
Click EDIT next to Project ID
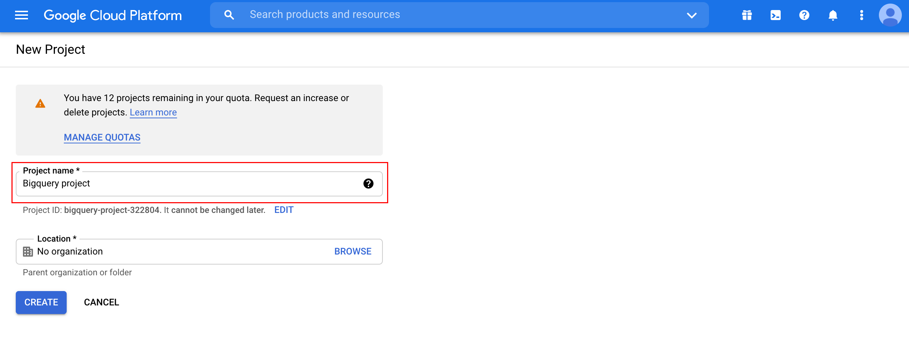(x=284, y=210)
